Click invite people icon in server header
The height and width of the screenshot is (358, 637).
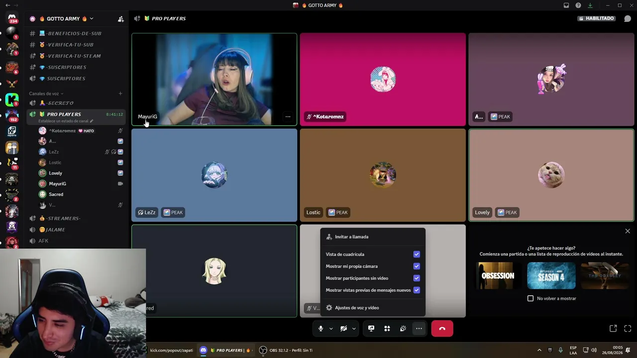click(x=120, y=19)
